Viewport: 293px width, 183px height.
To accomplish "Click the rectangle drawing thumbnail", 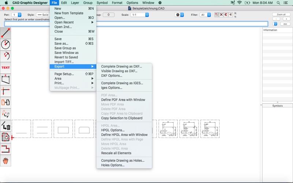I will coord(63,129).
